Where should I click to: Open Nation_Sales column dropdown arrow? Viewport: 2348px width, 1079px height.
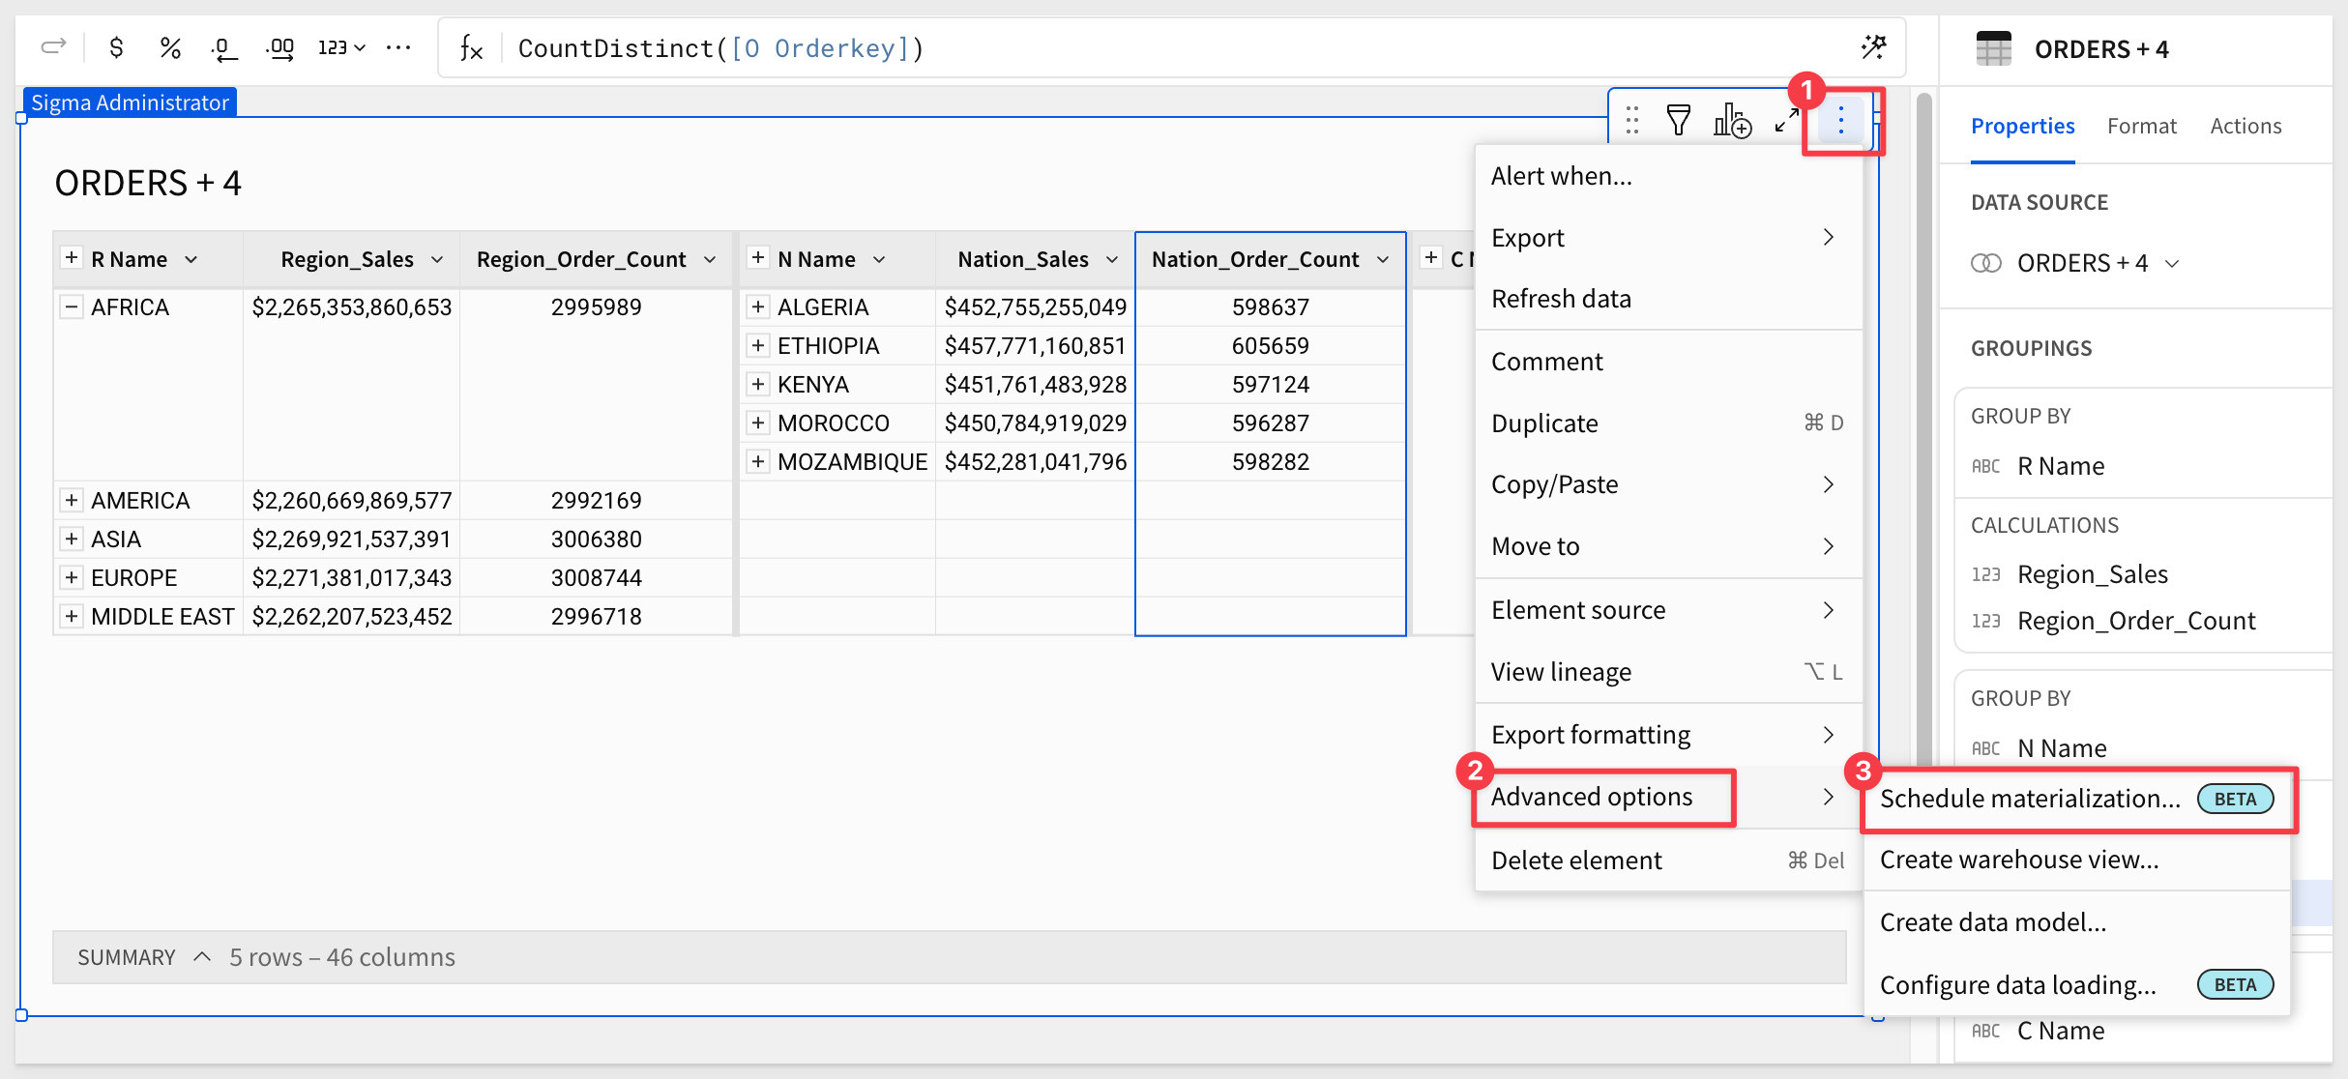(1112, 259)
